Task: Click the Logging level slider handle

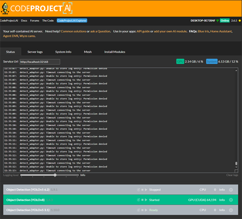Action: click(55, 175)
